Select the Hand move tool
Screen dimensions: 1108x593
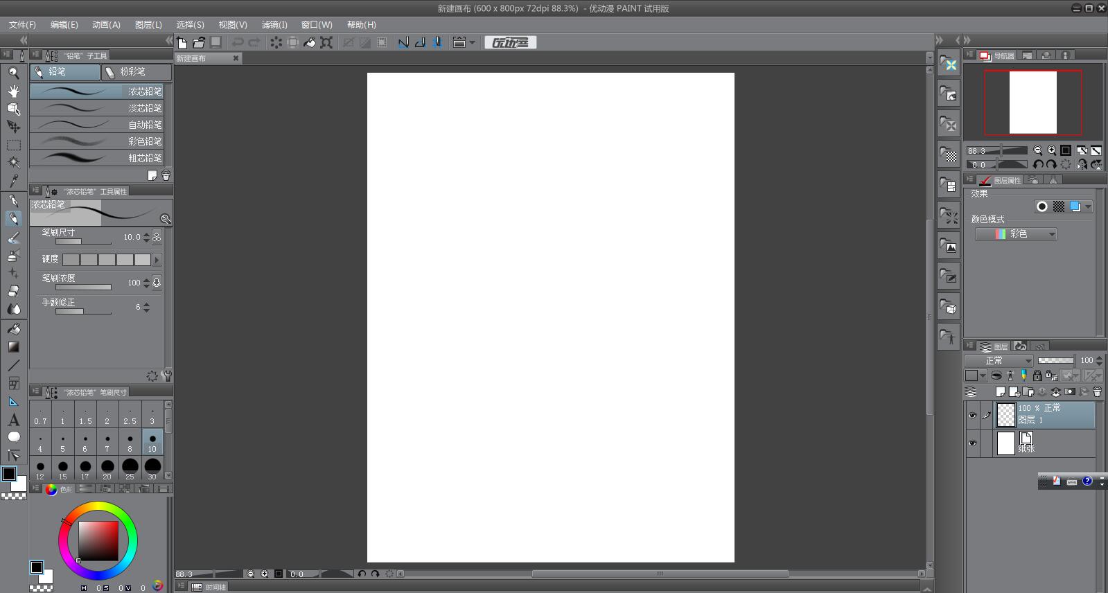(x=13, y=91)
